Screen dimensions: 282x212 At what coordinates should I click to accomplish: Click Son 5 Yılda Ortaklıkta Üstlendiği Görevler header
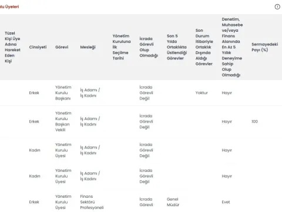[x=177, y=47]
